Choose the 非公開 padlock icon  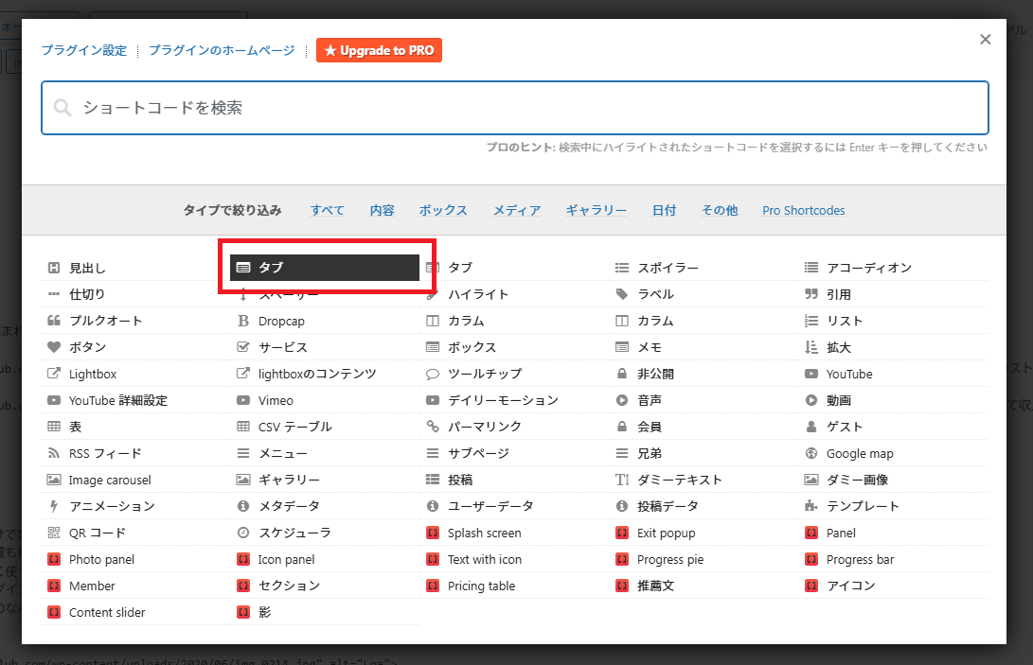pos(622,374)
